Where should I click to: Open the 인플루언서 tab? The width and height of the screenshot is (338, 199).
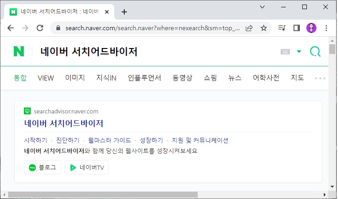tap(144, 78)
